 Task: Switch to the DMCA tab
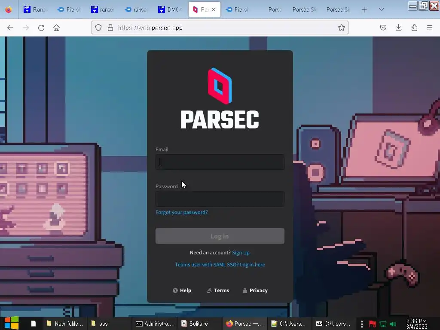(170, 9)
